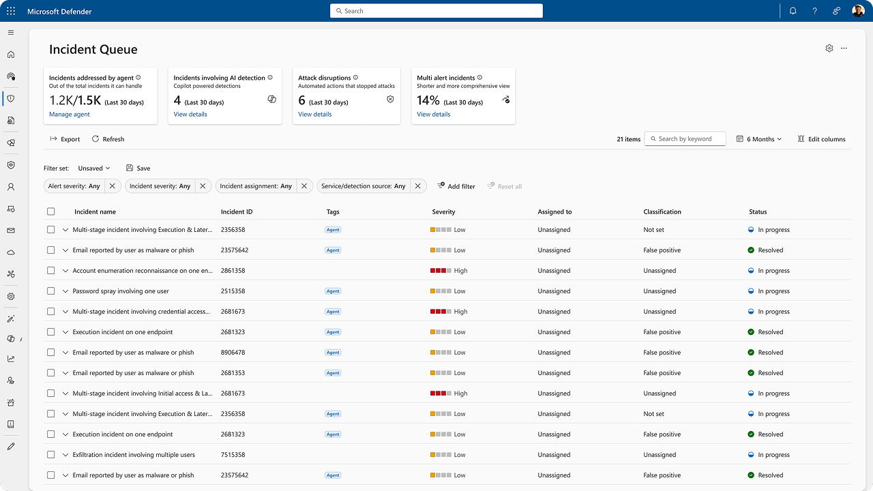Open the Incident severity: Any filter

[160, 186]
